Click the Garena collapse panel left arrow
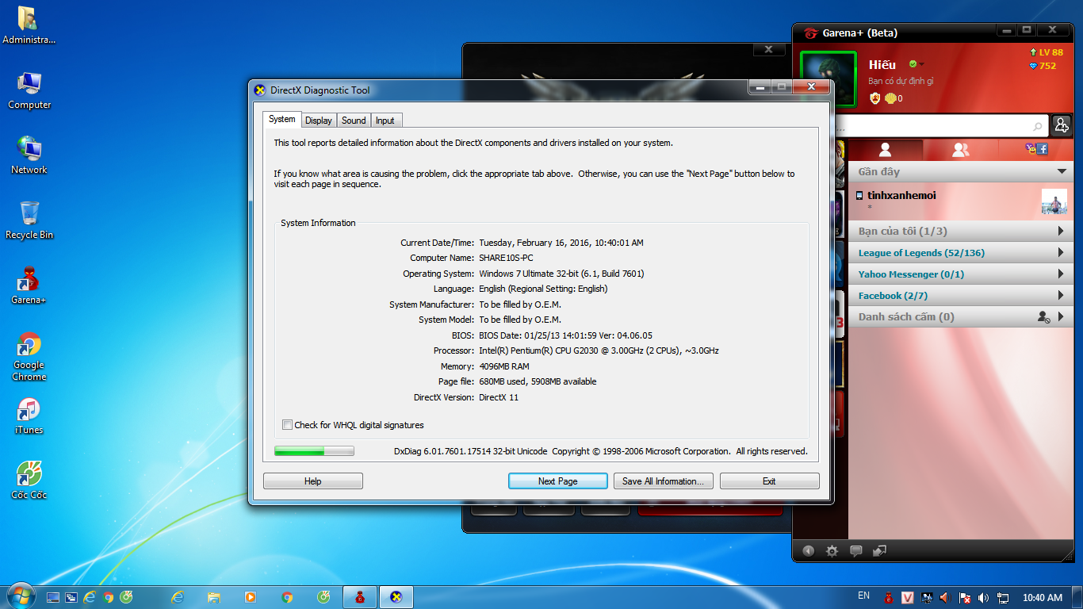The height and width of the screenshot is (609, 1083). click(807, 550)
